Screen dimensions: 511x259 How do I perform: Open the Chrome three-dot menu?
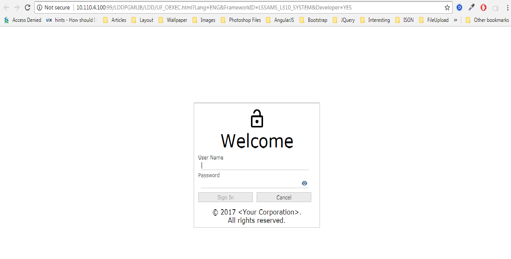[507, 8]
